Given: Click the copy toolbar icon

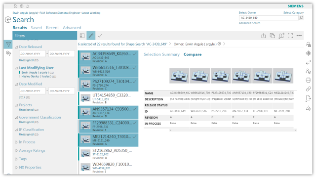Looking at the screenshot, I should click(272, 36).
